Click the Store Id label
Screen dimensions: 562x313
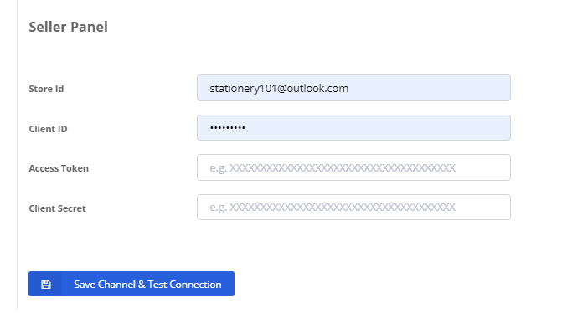pyautogui.click(x=46, y=89)
